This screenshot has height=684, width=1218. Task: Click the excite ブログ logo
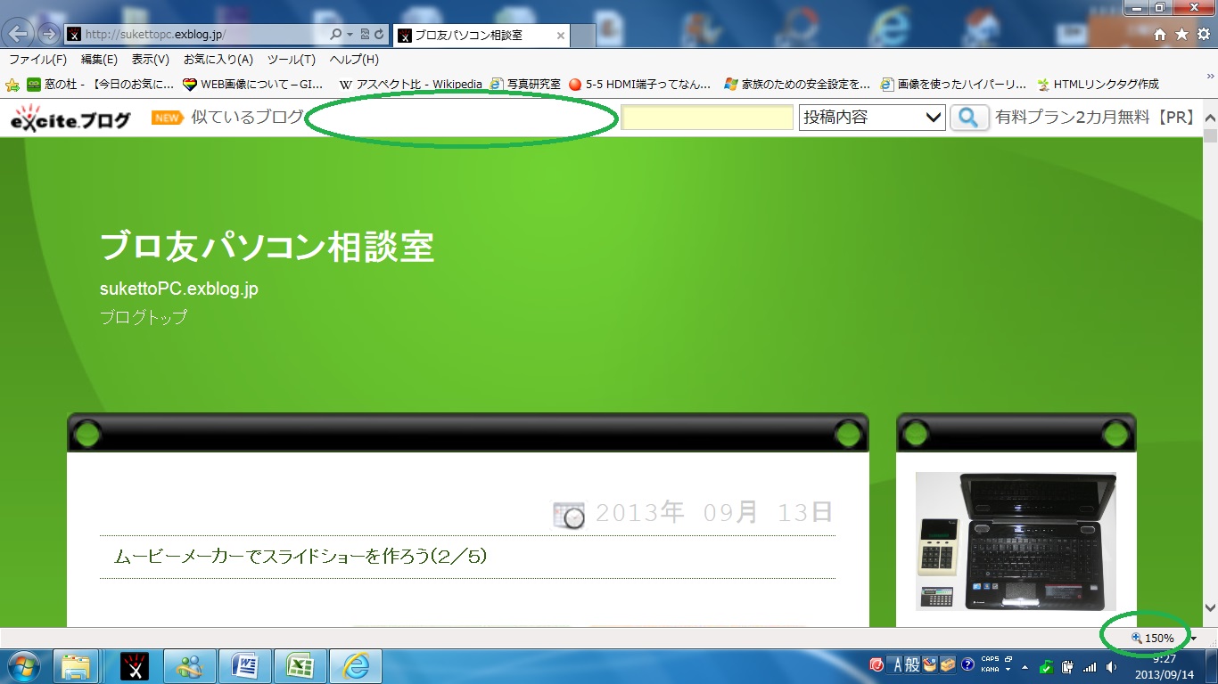point(70,118)
